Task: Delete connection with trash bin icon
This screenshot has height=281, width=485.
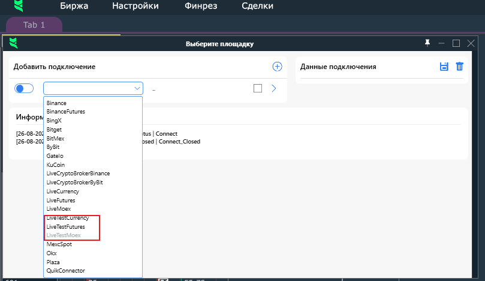Action: pyautogui.click(x=460, y=67)
